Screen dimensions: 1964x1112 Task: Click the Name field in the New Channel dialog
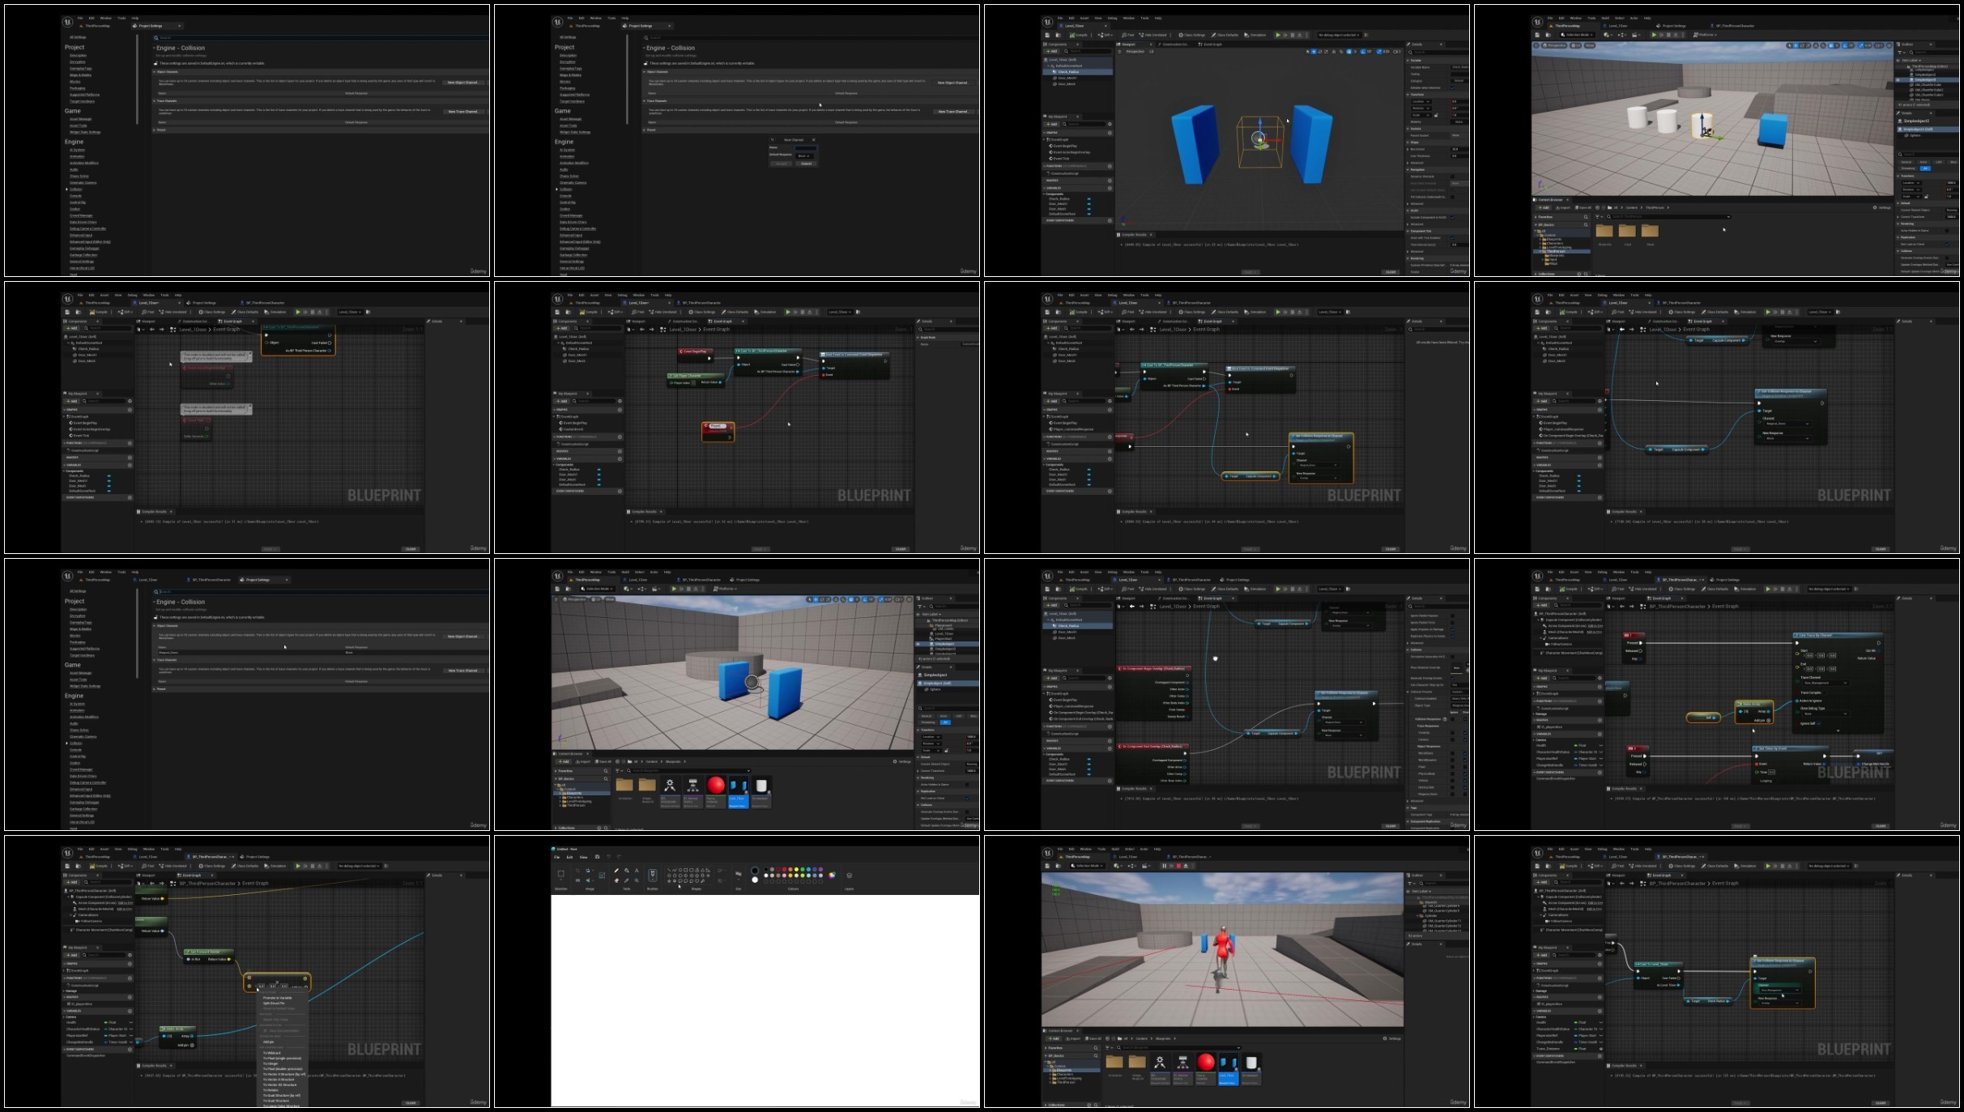(806, 148)
